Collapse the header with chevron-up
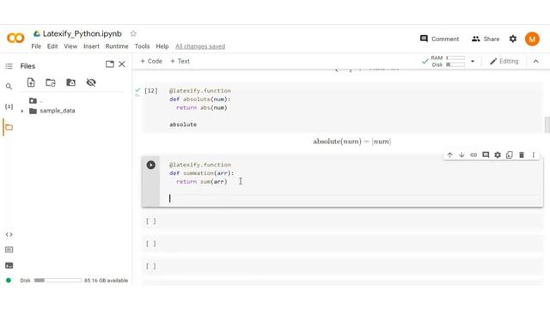This screenshot has width=550, height=309. pyautogui.click(x=535, y=61)
